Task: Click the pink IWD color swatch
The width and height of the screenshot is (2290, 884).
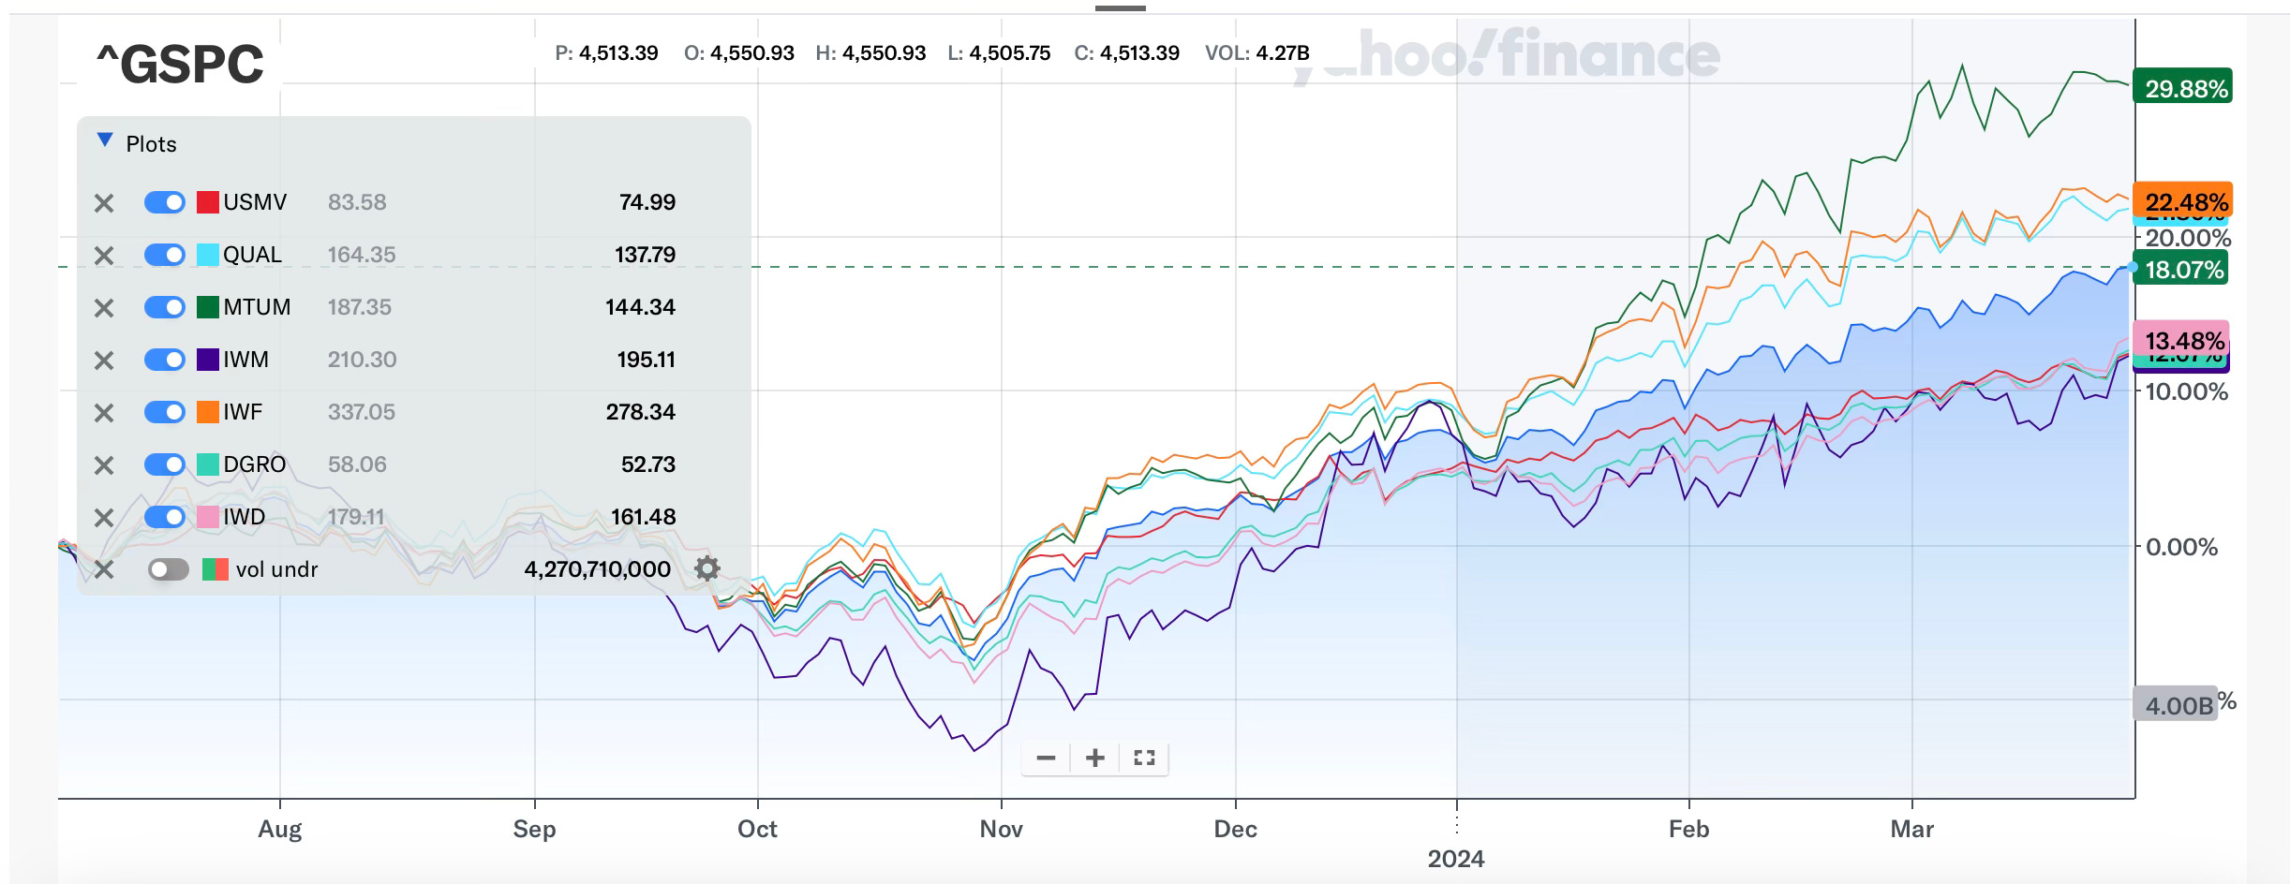Action: point(208,517)
